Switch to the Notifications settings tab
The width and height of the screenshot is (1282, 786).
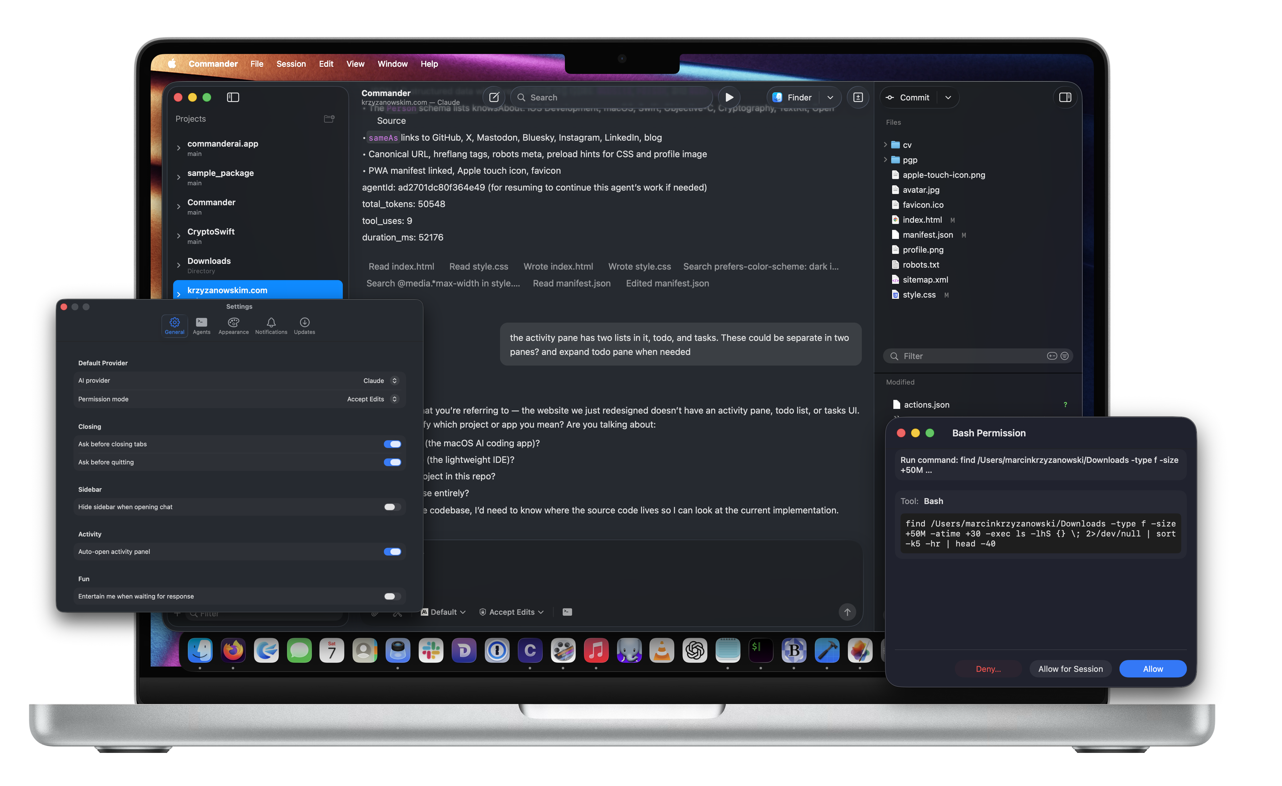[x=270, y=326]
